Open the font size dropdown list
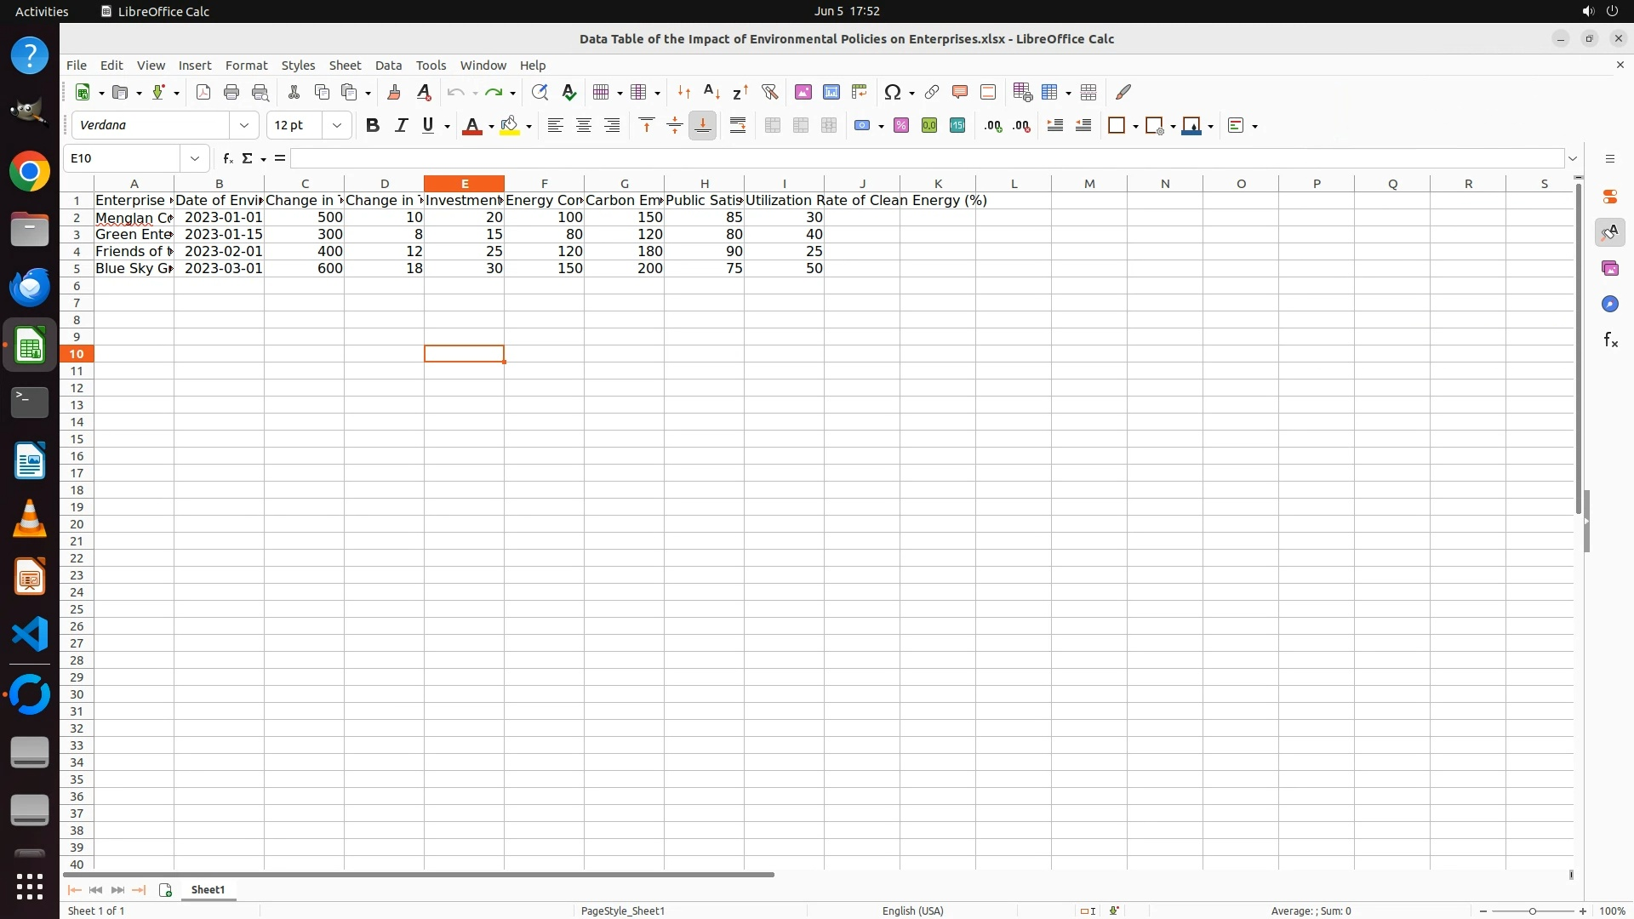 point(337,126)
